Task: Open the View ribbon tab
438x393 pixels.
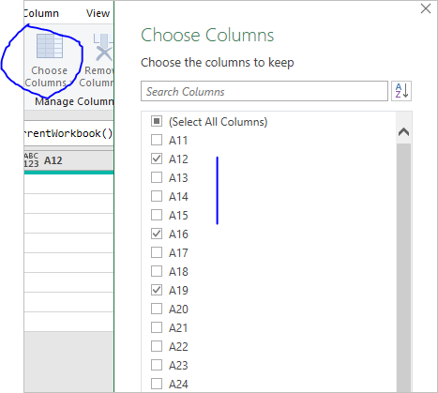Action: (x=98, y=13)
